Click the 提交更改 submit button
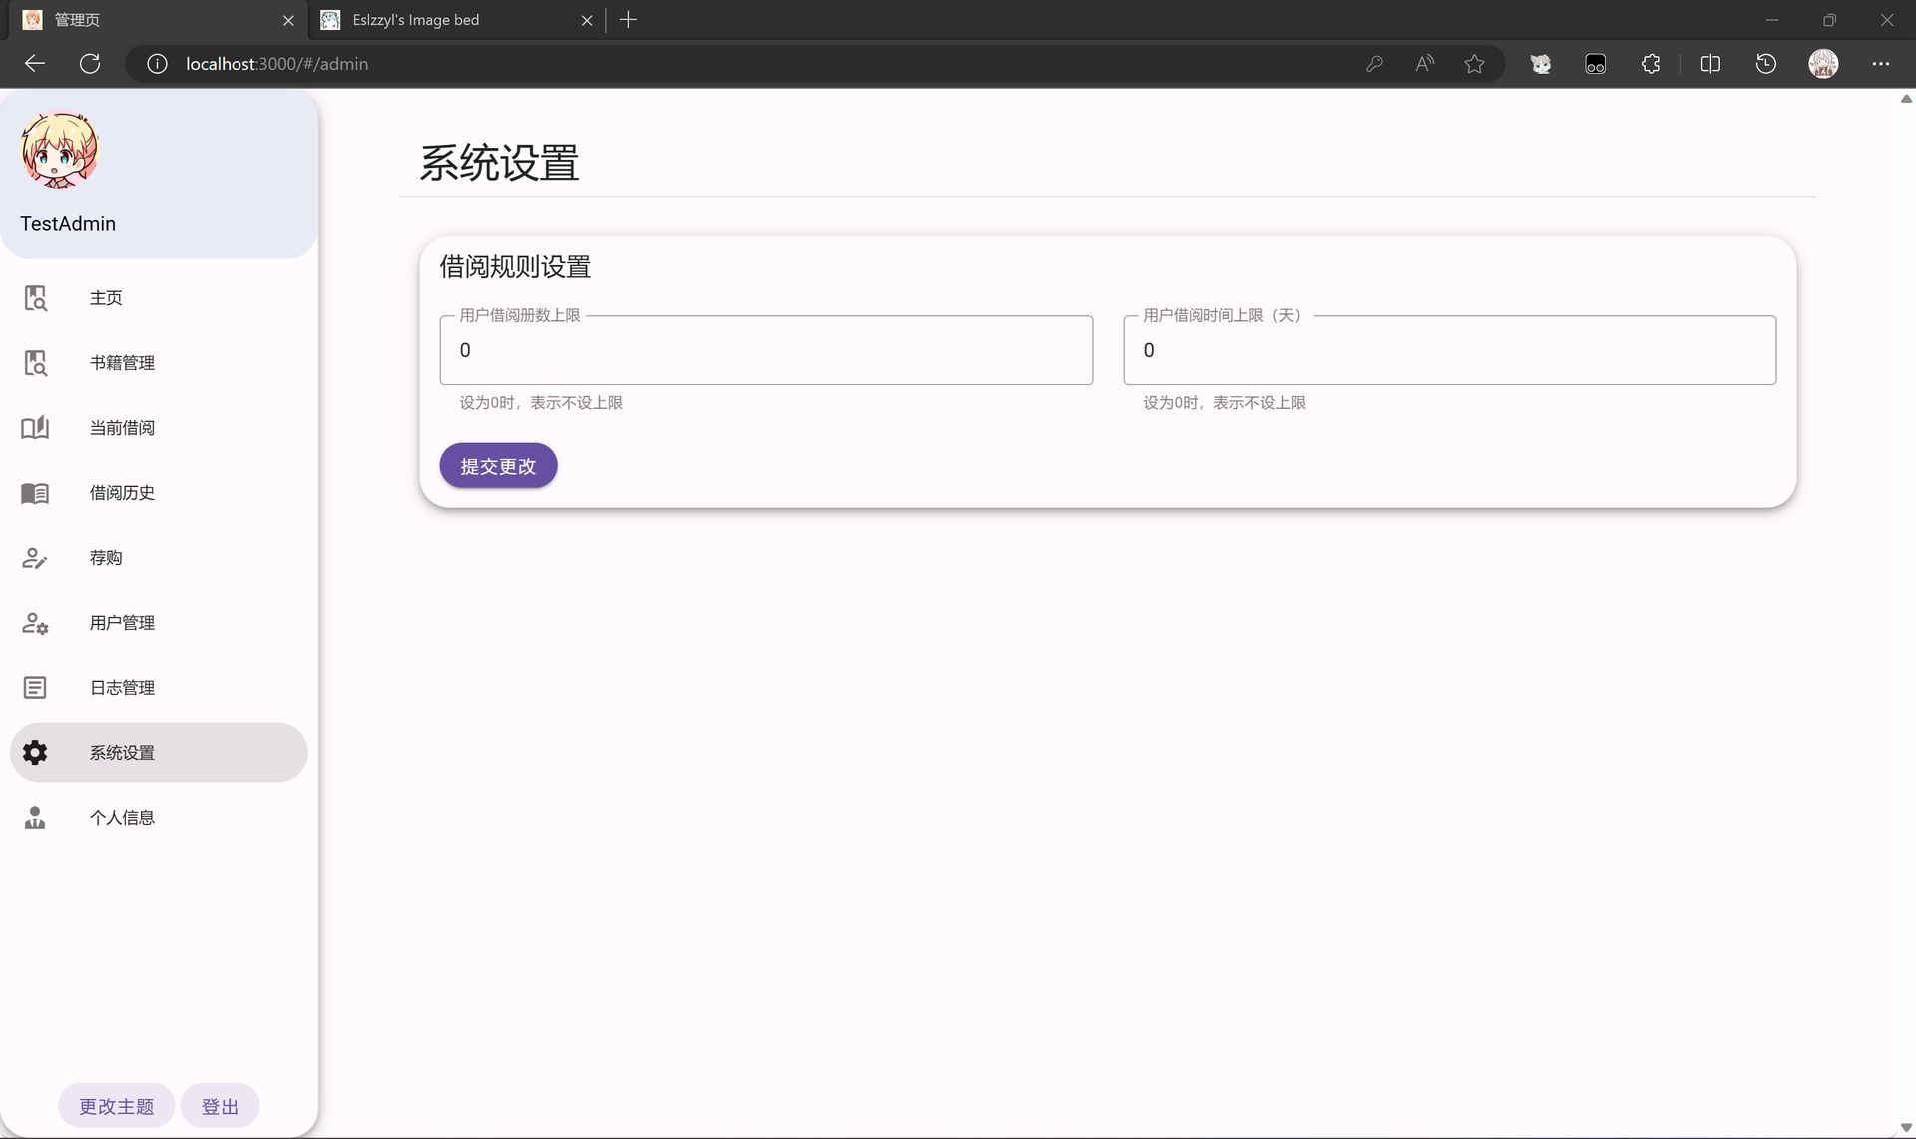Image resolution: width=1916 pixels, height=1139 pixels. coord(497,465)
